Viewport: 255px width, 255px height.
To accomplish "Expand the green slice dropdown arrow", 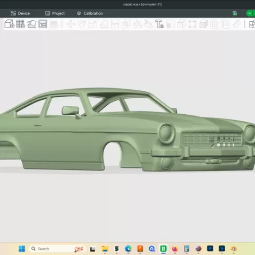I will 250,13.
